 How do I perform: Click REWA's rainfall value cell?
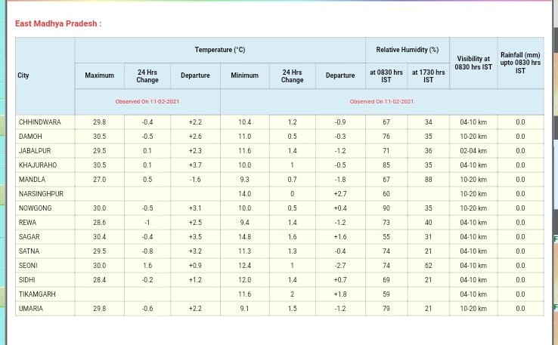click(520, 223)
